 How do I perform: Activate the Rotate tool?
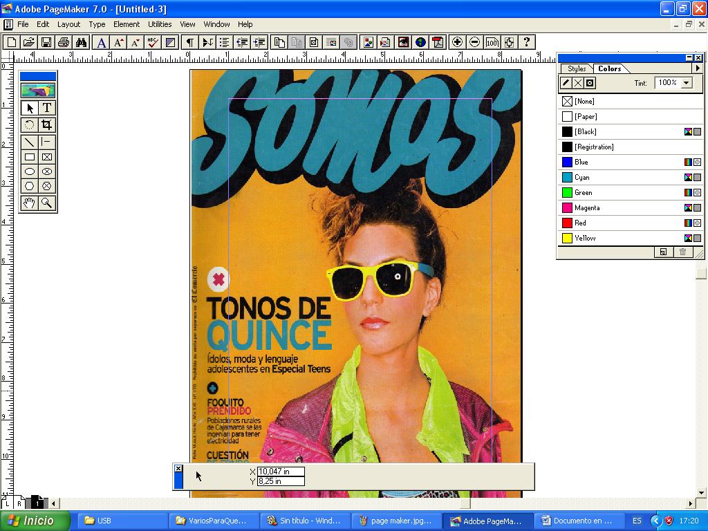pyautogui.click(x=30, y=125)
